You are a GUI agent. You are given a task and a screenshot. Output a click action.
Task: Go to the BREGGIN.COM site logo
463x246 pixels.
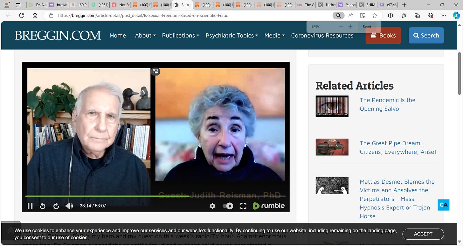[x=58, y=35]
